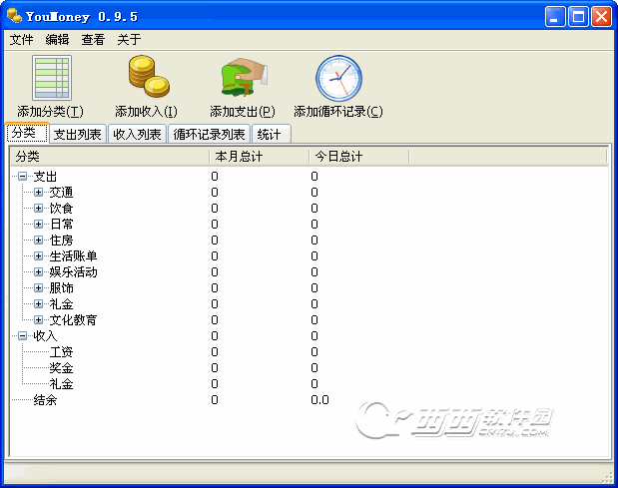Viewport: 618px width, 488px height.
Task: Switch to the 循环记录列表 tab
Action: pyautogui.click(x=210, y=135)
